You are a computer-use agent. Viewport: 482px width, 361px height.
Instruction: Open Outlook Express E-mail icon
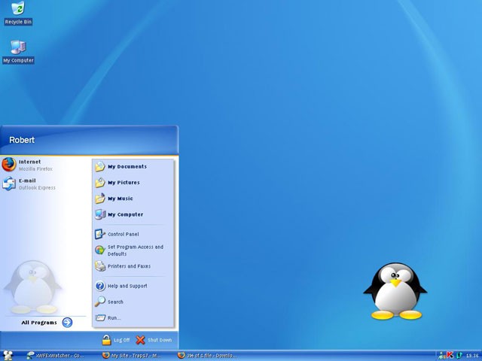click(9, 184)
